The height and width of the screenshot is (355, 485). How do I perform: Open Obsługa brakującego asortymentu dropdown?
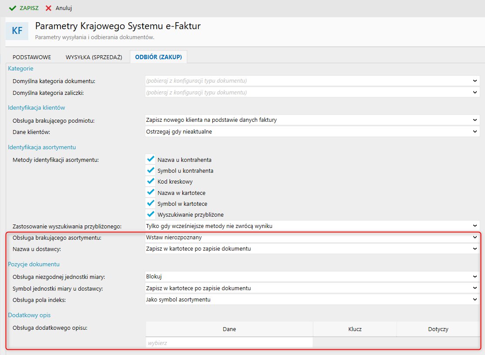pos(312,238)
